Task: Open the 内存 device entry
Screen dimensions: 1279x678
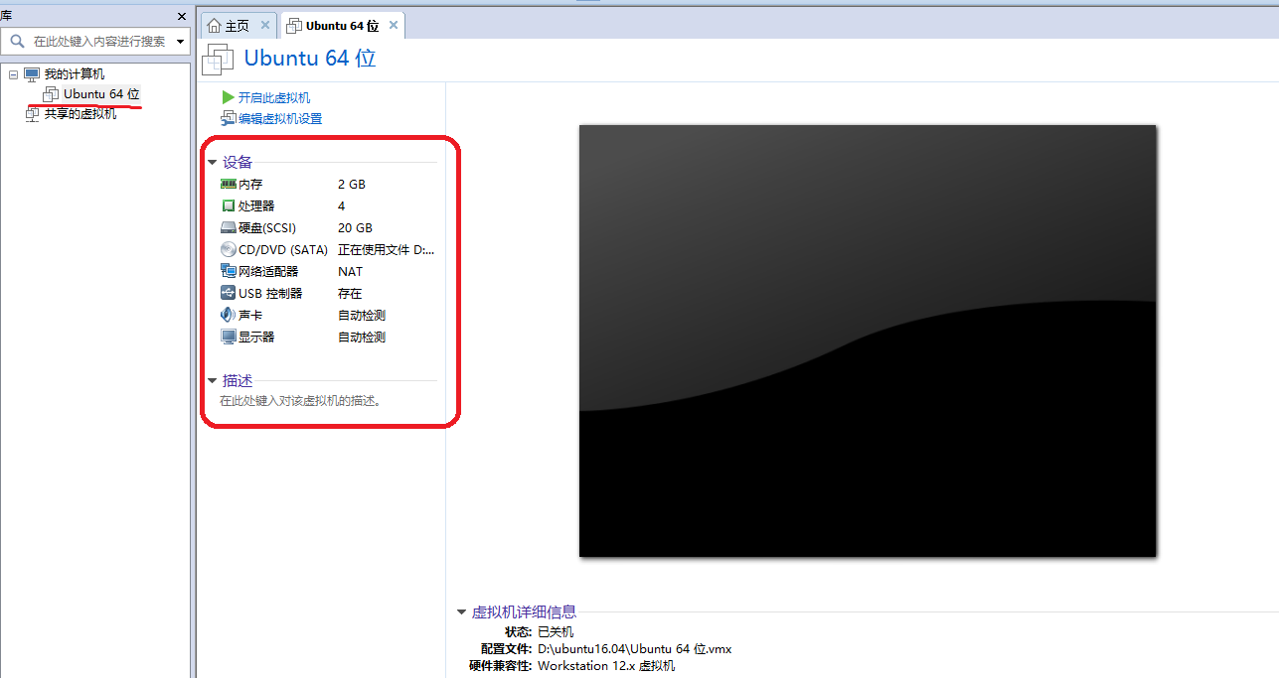Action: click(250, 185)
